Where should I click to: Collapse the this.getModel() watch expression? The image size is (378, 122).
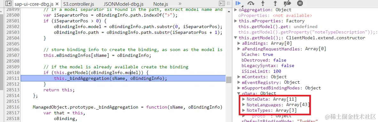click(x=236, y=38)
